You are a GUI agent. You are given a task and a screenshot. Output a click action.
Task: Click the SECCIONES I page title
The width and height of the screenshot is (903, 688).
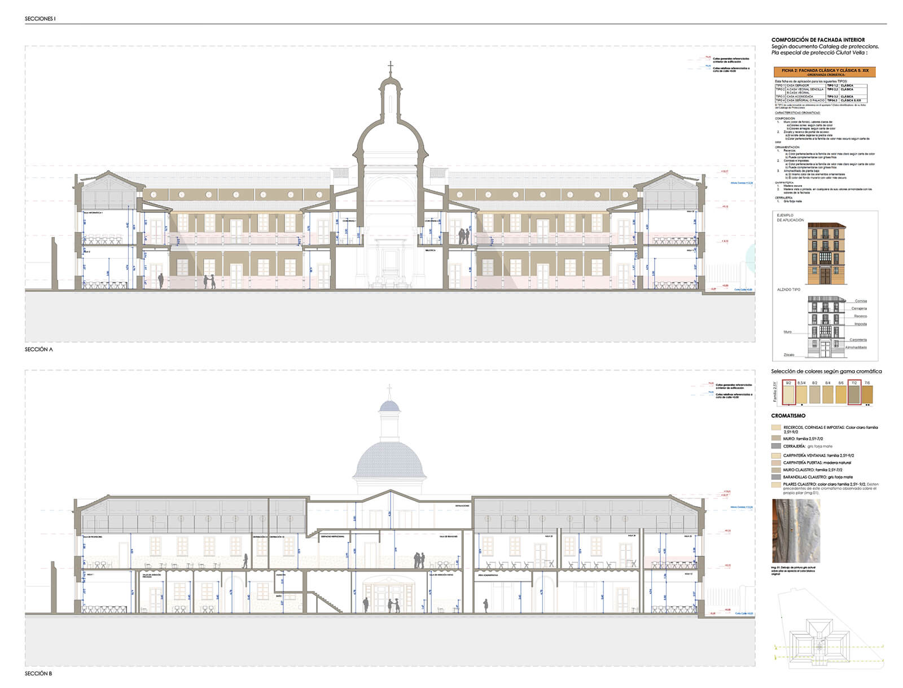coord(40,19)
